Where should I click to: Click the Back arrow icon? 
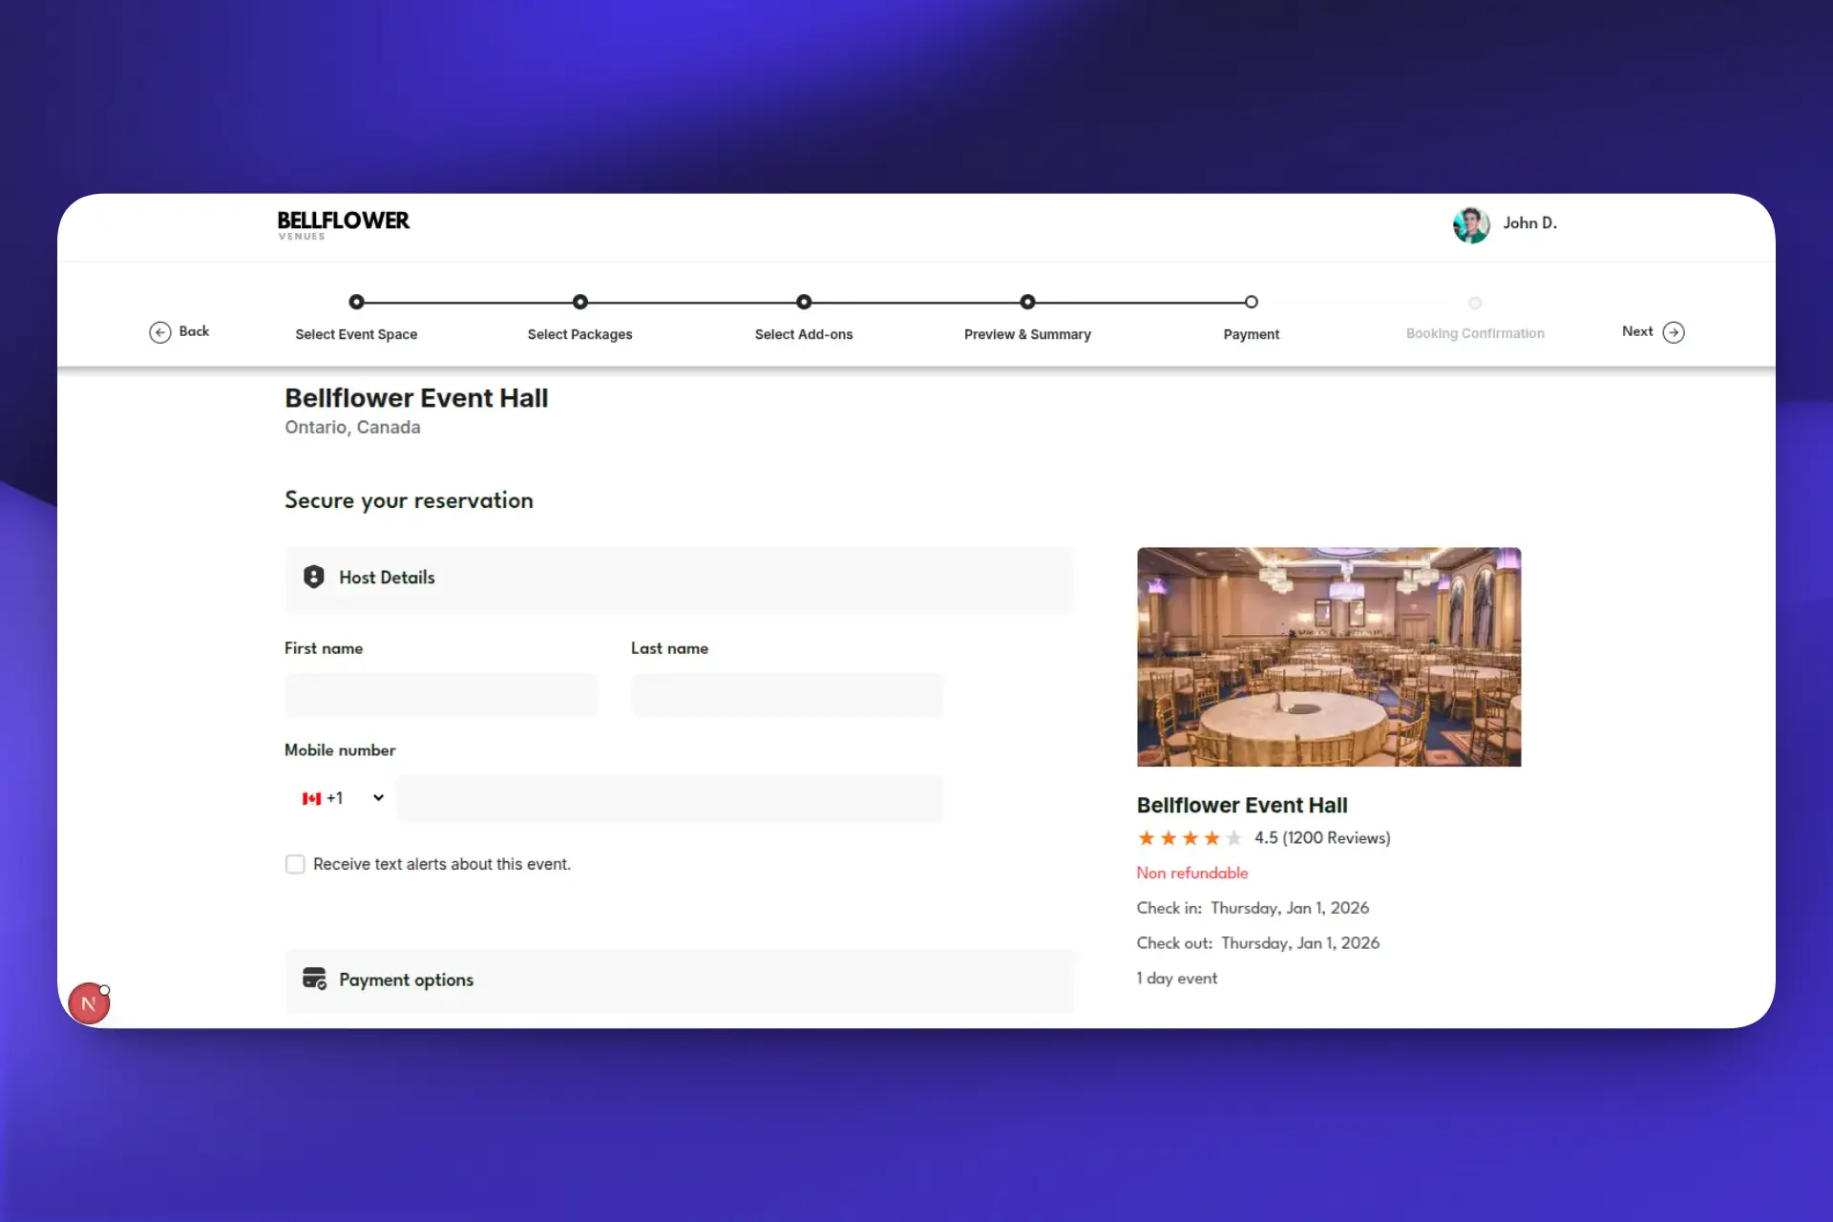[x=159, y=332]
